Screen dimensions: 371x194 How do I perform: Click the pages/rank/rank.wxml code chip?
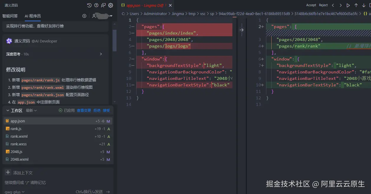click(x=43, y=87)
